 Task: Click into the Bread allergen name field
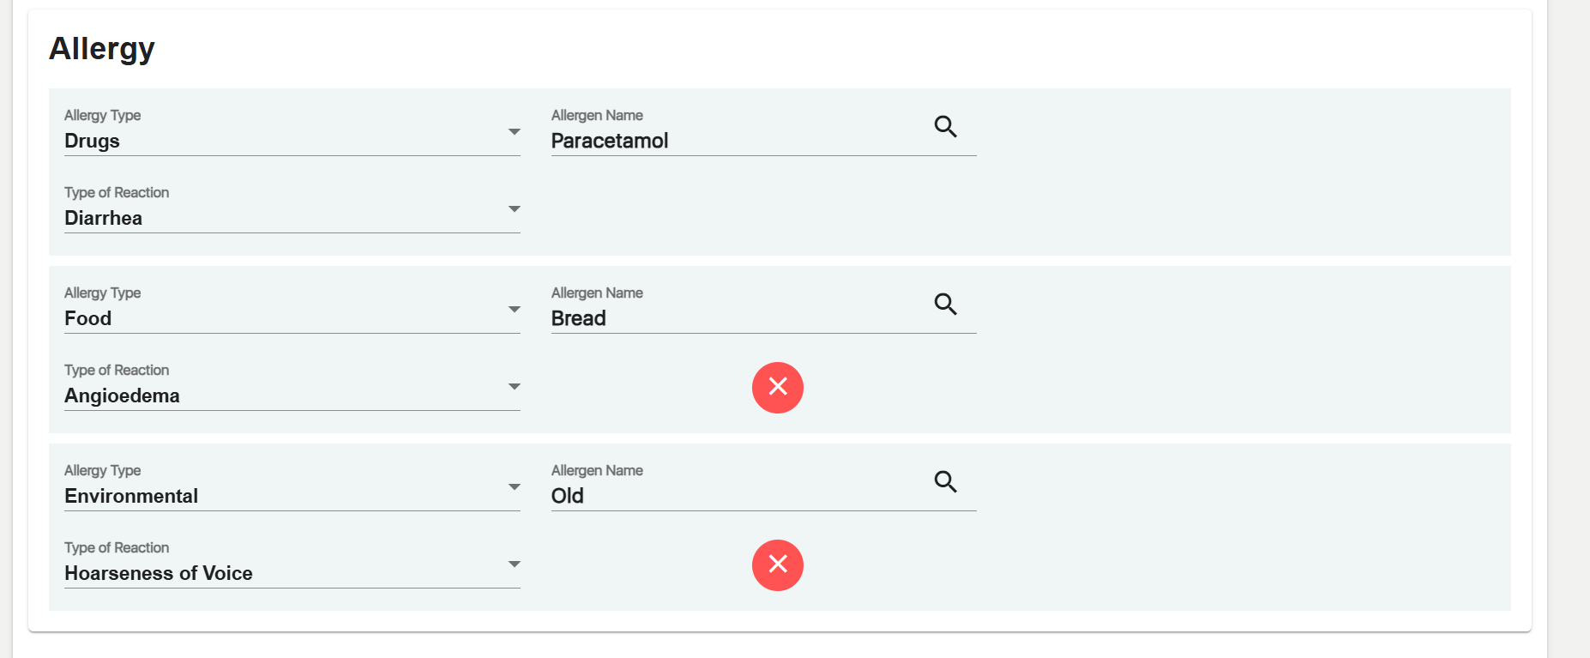pyautogui.click(x=738, y=319)
